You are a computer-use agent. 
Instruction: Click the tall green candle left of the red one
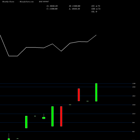52,116
